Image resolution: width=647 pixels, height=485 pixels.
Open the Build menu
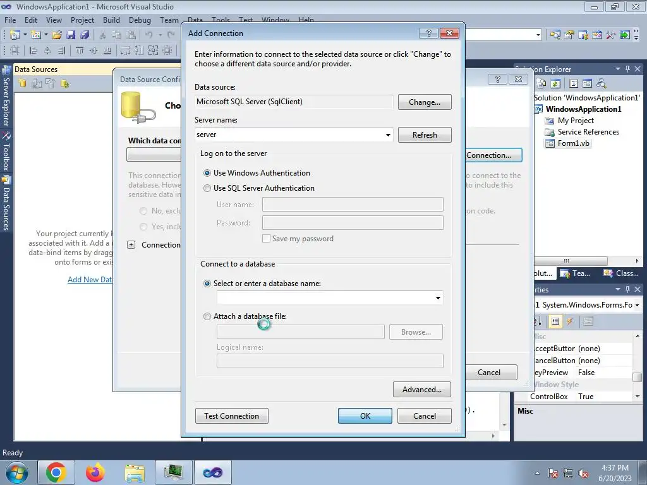pos(111,20)
